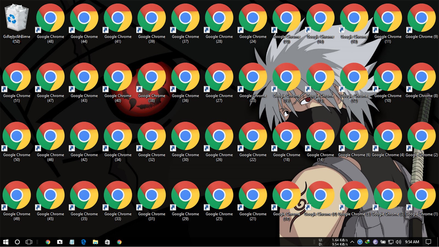Open BitTorrent from the system tray
Screen dimensions: 439x247
[x=376, y=242]
